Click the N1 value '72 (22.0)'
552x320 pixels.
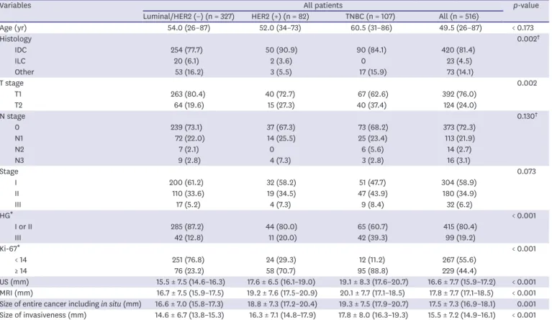click(x=189, y=138)
